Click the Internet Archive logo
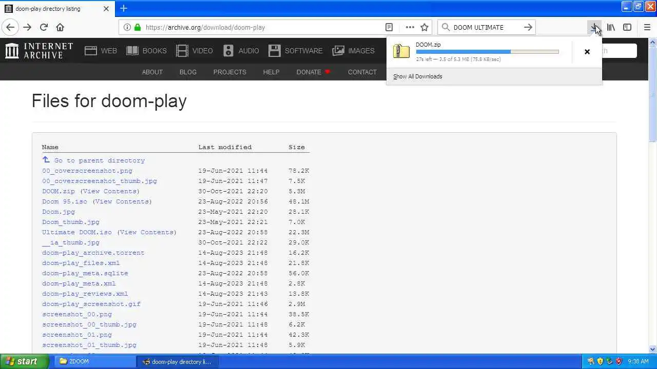The height and width of the screenshot is (369, 657). tap(39, 50)
